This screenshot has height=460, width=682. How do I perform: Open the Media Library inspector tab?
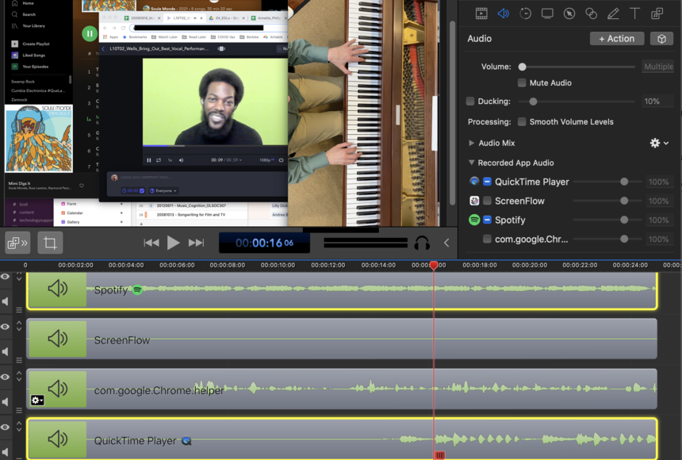tap(657, 13)
